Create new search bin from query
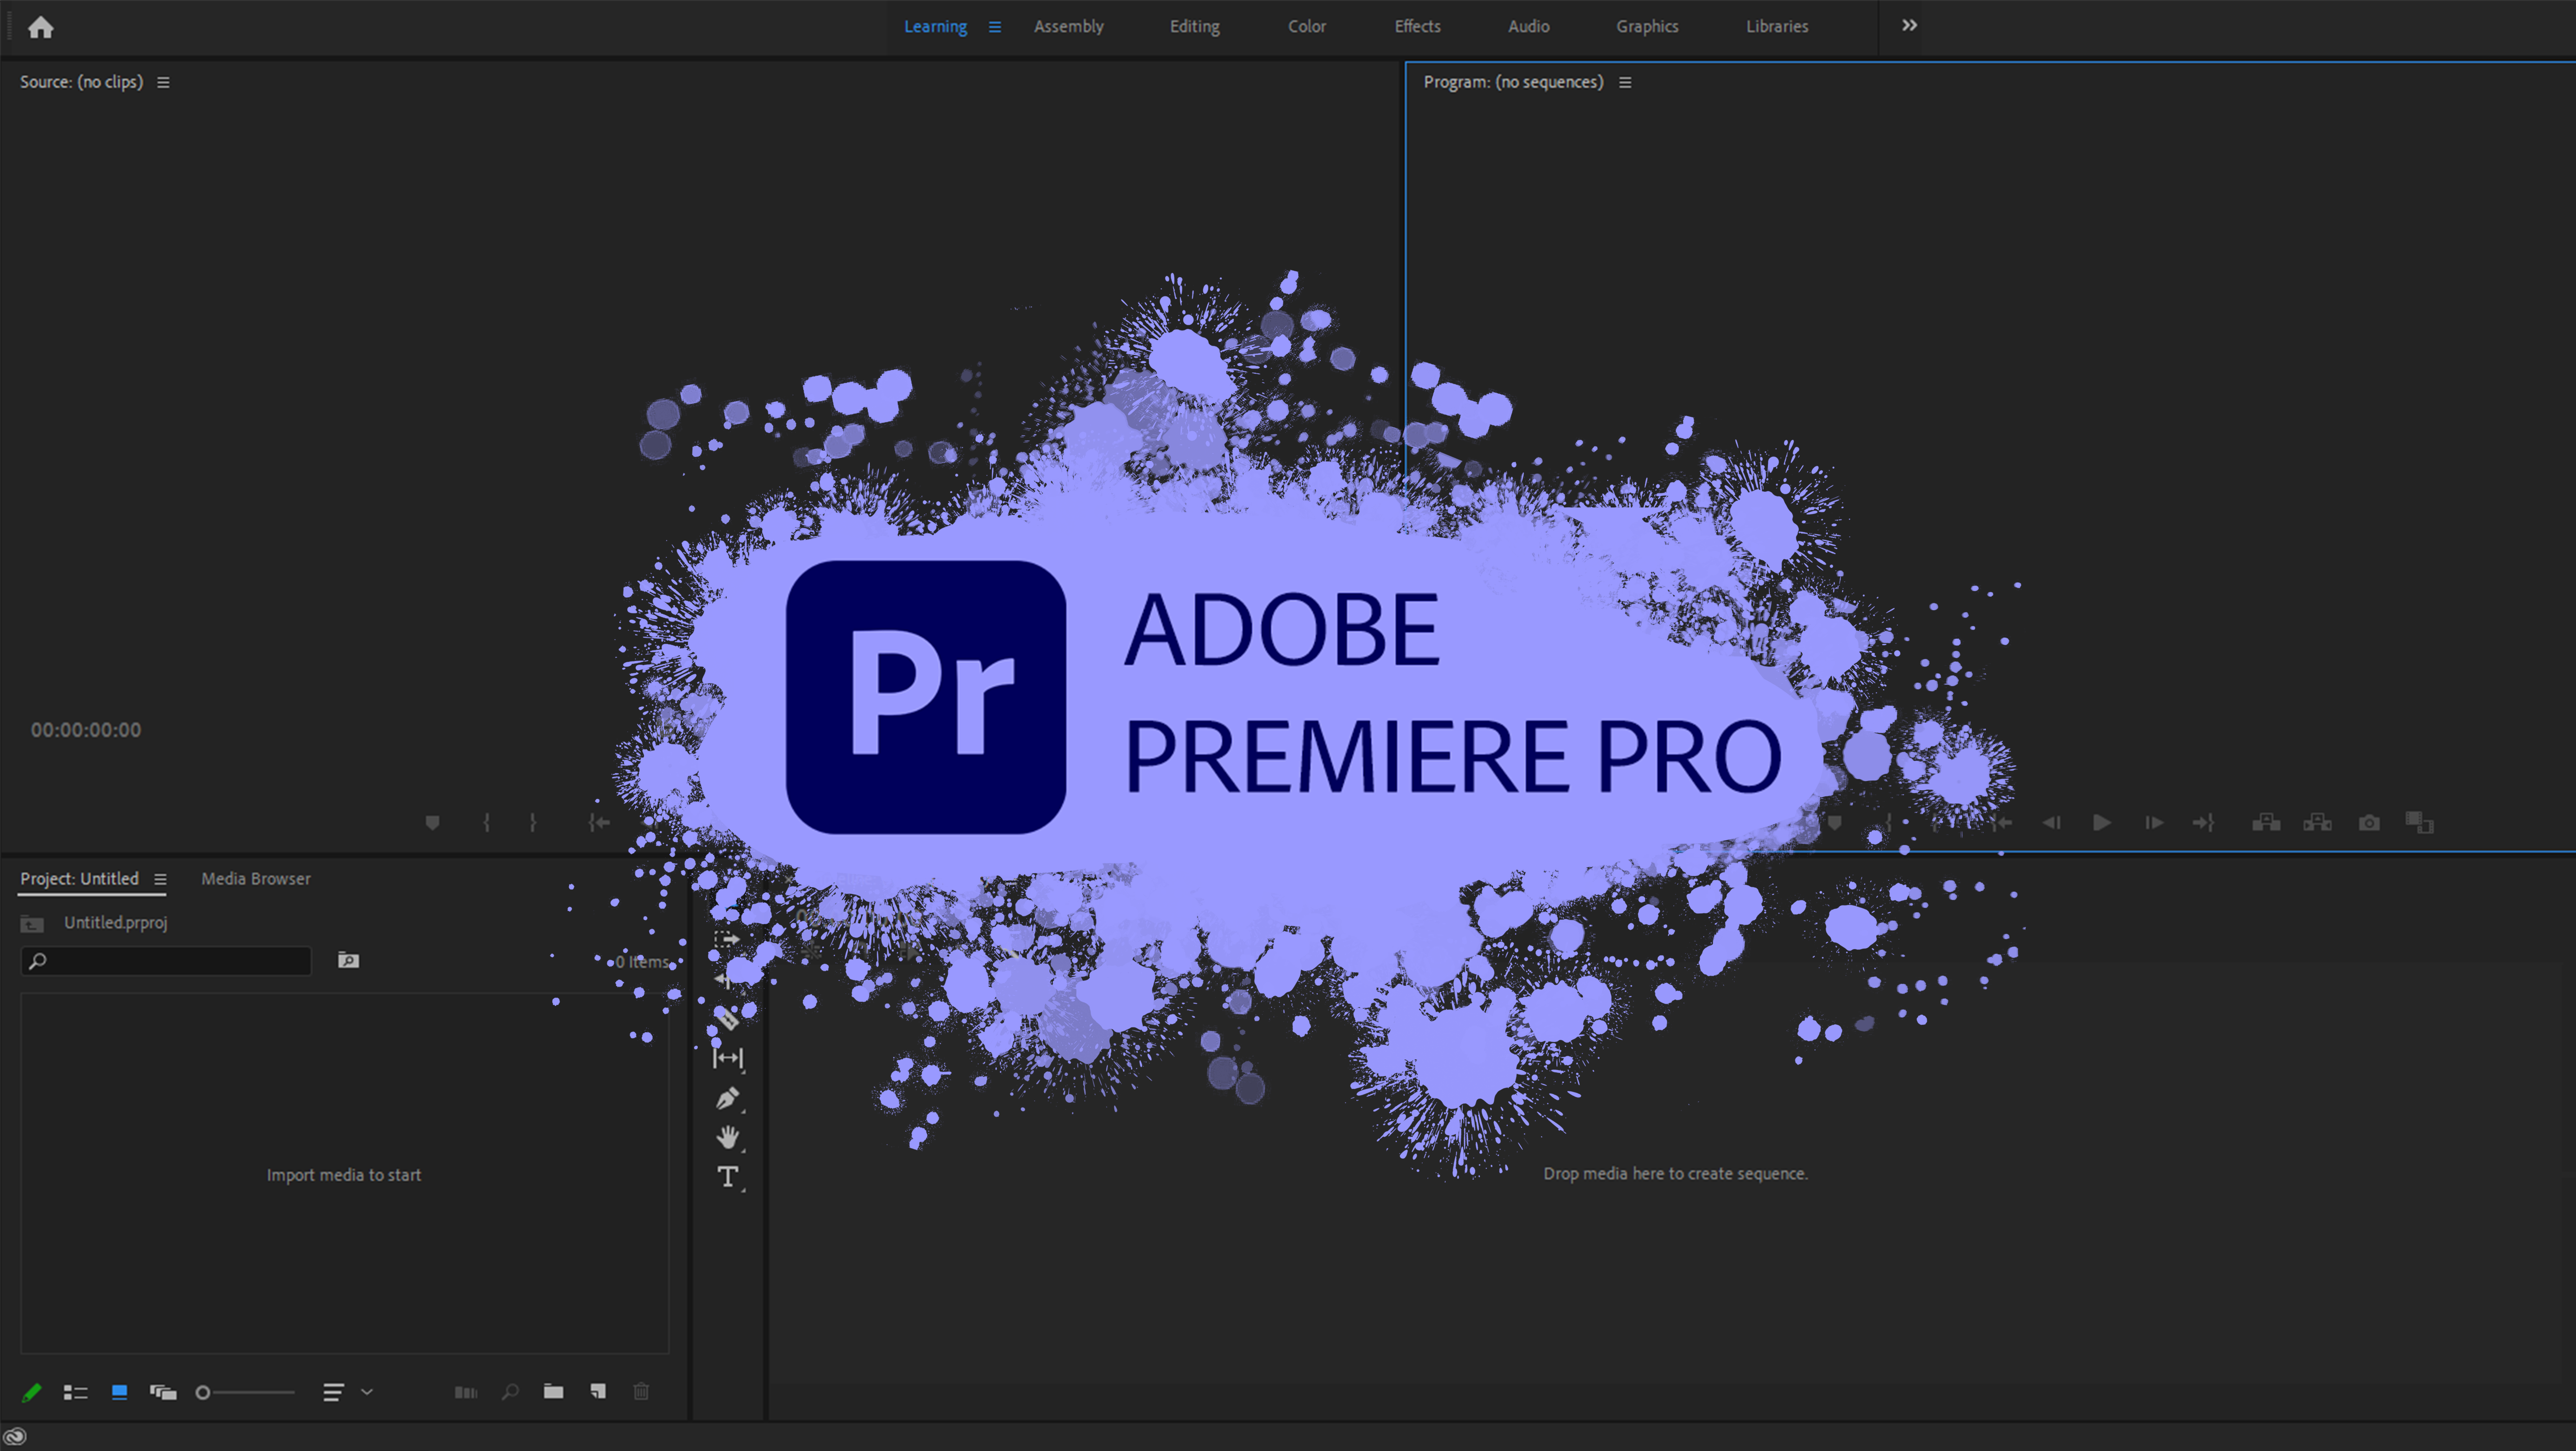Viewport: 2576px width, 1451px height. click(348, 961)
